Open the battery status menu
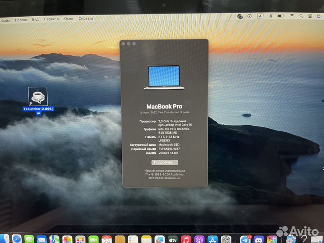The height and width of the screenshot is (243, 324). tap(281, 16)
